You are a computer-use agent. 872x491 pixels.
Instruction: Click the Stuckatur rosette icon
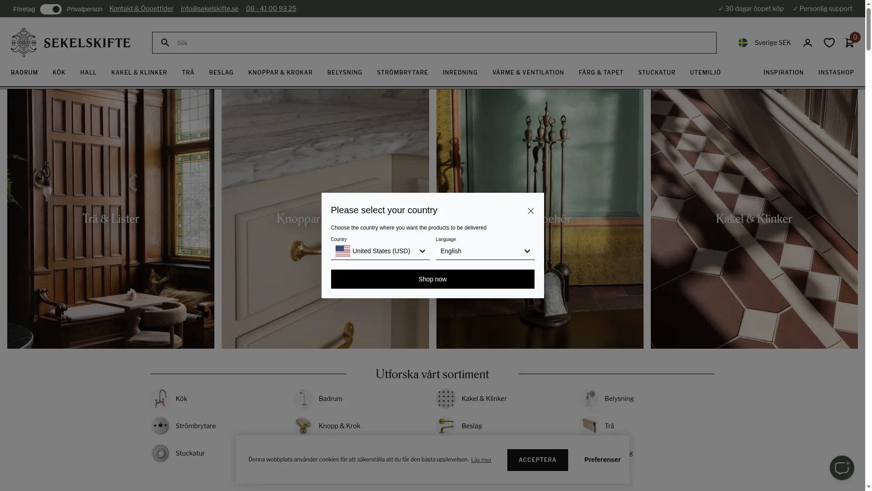pos(160,453)
